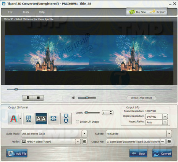Open the Display Resolution dropdown
The image size is (178, 162).
click(165, 117)
